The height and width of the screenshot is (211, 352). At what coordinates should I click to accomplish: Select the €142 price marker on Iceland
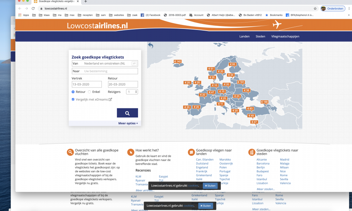pos(177,60)
